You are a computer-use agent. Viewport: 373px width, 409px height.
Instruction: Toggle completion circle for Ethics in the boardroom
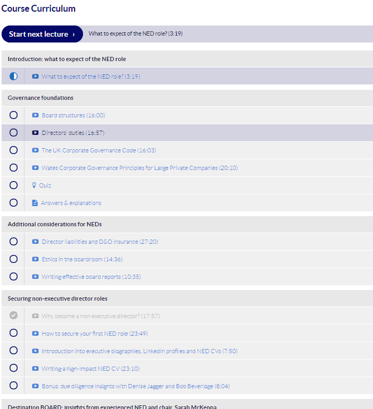tap(14, 259)
